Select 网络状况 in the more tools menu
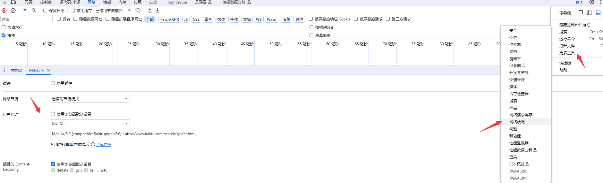This screenshot has height=183, width=603. pyautogui.click(x=517, y=122)
